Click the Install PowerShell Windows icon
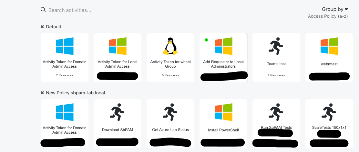359x152 pixels. 223,112
